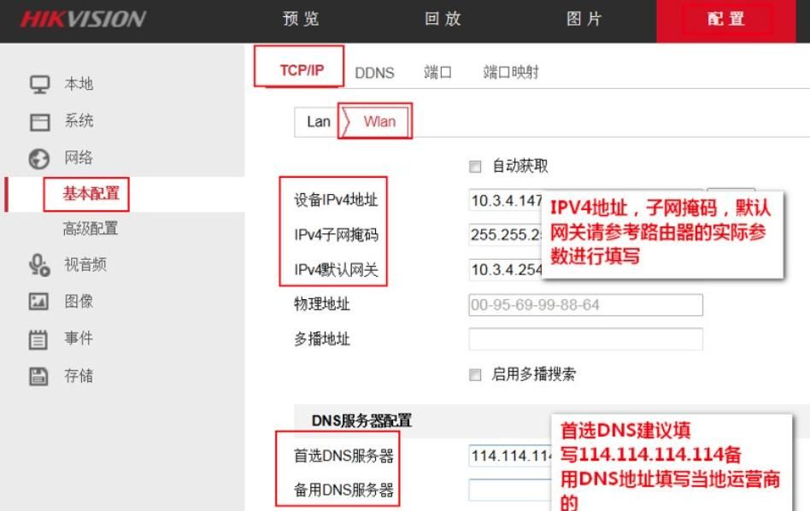Switch to the DDNS tab
810x511 pixels.
375,73
